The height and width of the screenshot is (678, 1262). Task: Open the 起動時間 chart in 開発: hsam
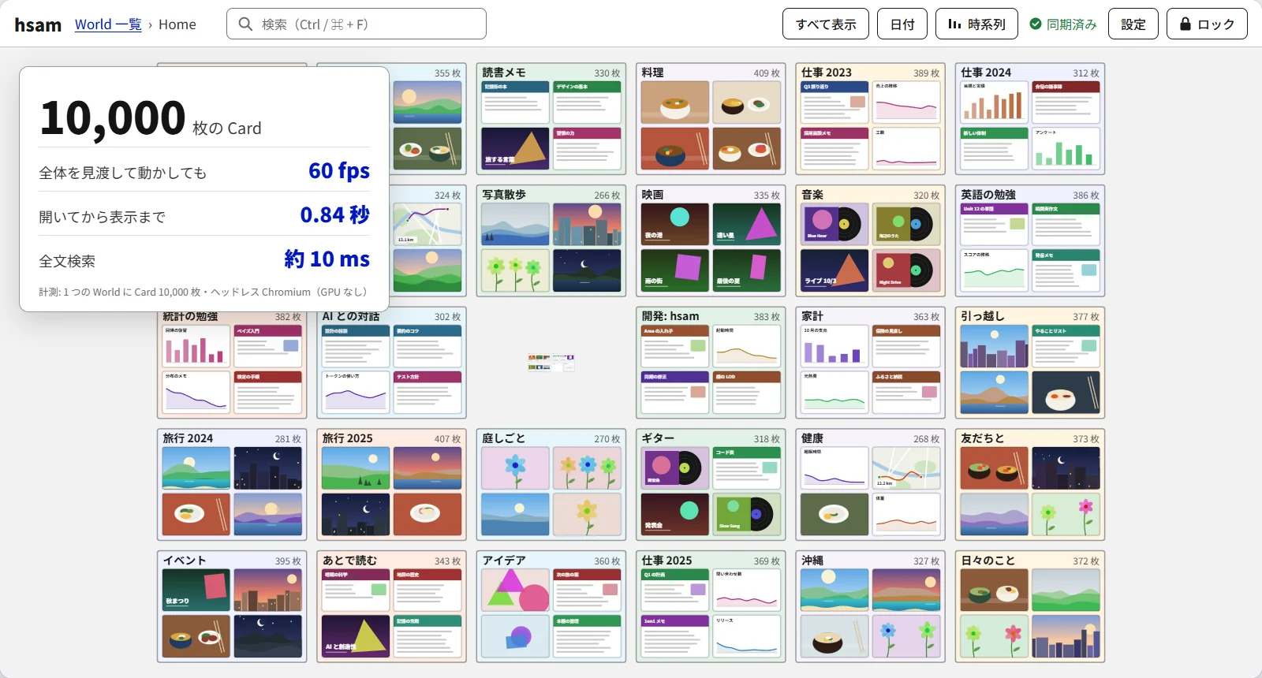[x=747, y=346]
